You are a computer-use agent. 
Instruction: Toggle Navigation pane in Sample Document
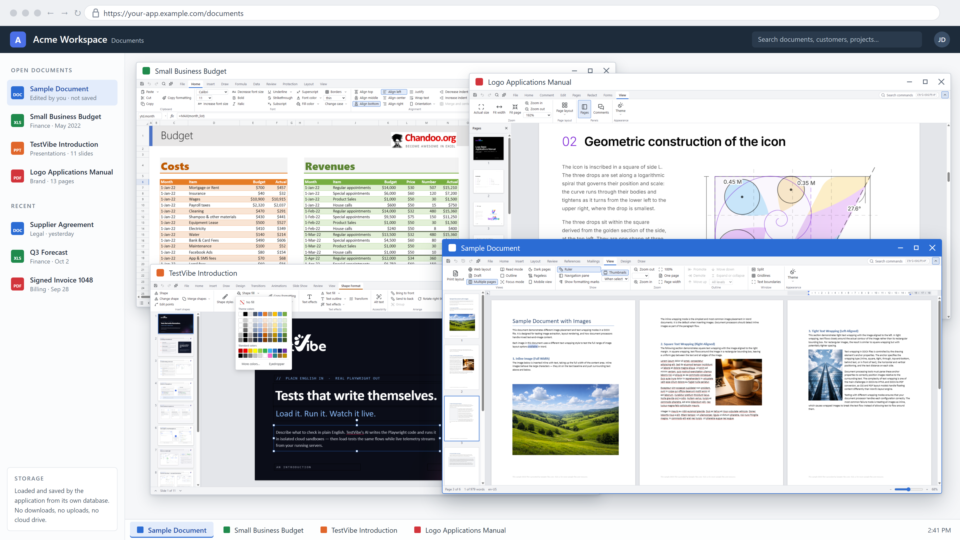coord(574,276)
